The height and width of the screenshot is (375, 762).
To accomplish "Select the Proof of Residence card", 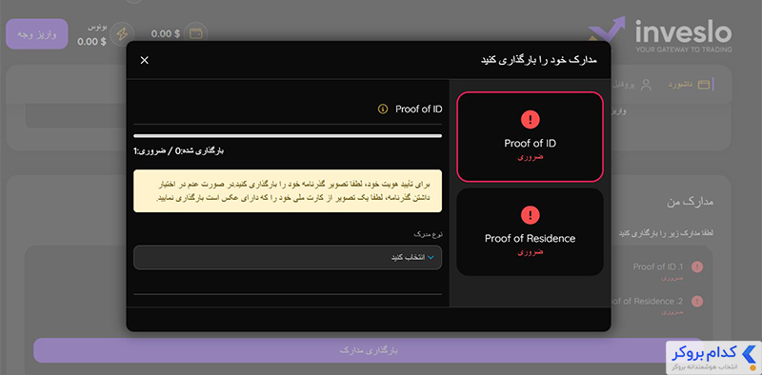I will click(530, 232).
